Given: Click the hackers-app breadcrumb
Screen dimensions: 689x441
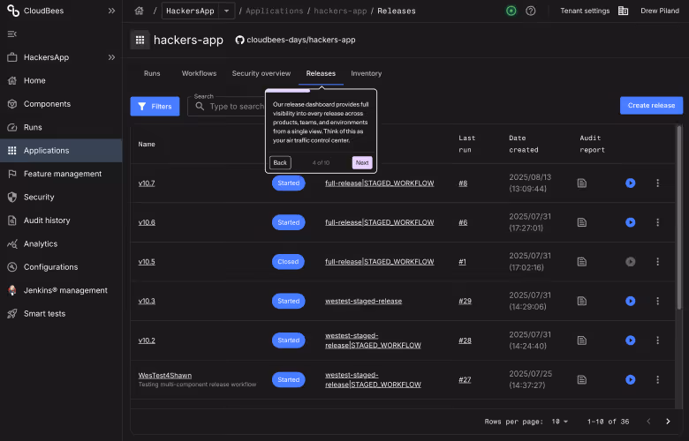Looking at the screenshot, I should pyautogui.click(x=340, y=11).
